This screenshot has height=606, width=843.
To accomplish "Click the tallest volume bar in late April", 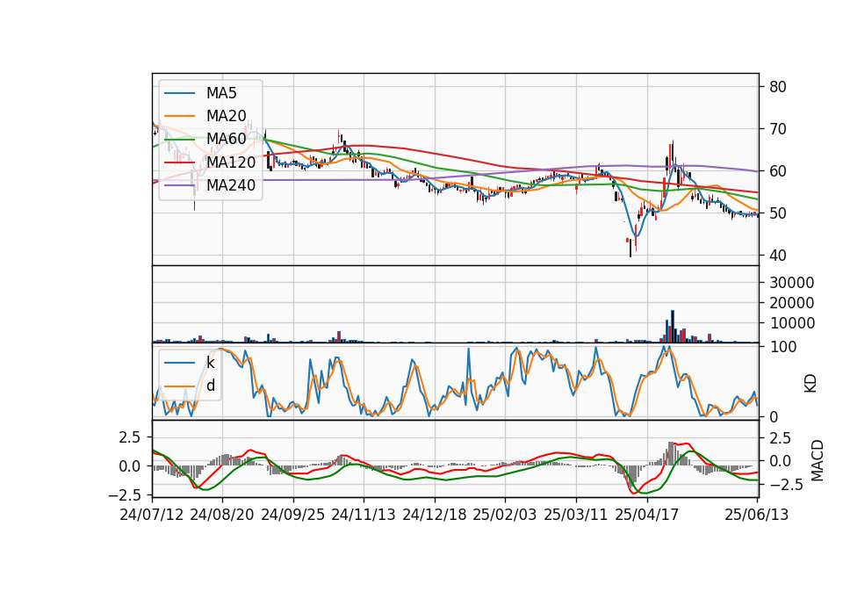I will [672, 326].
